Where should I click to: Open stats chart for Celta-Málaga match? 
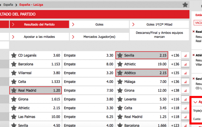click(185, 82)
